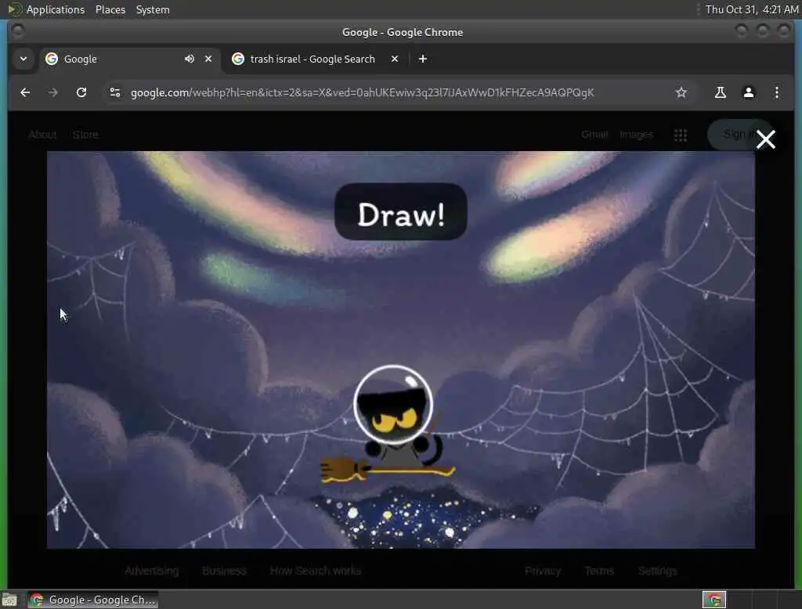Open the dimmed Images link

click(x=636, y=135)
